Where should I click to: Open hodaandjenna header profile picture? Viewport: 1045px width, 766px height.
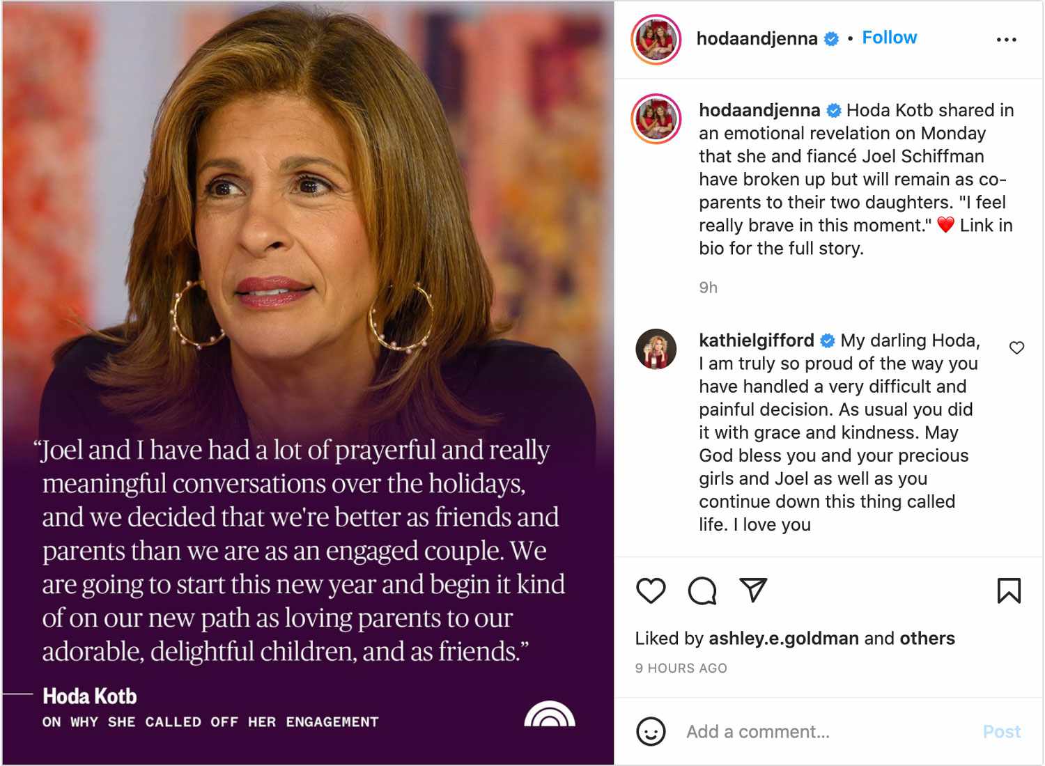656,40
